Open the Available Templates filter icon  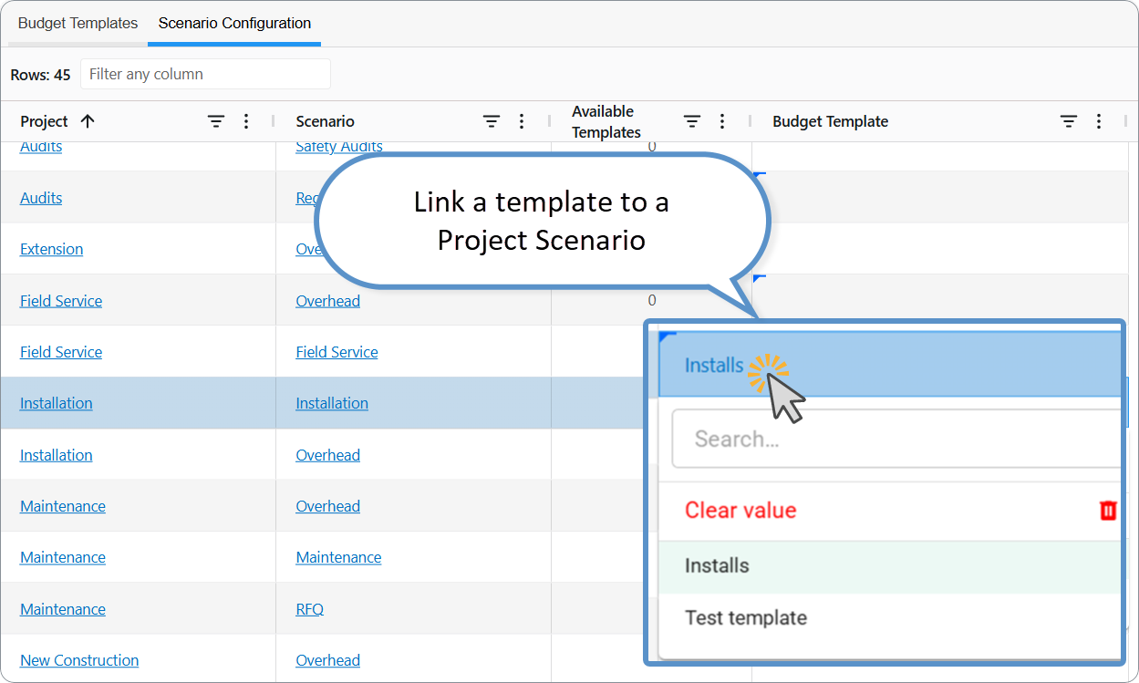pos(692,121)
